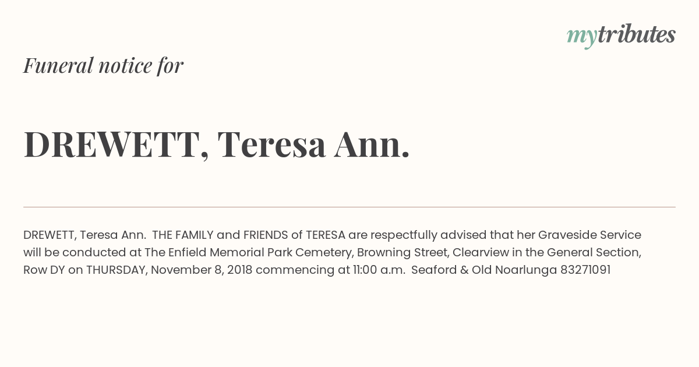The width and height of the screenshot is (699, 367).
Task: Click the "Row DY" text
Action: [x=44, y=270]
